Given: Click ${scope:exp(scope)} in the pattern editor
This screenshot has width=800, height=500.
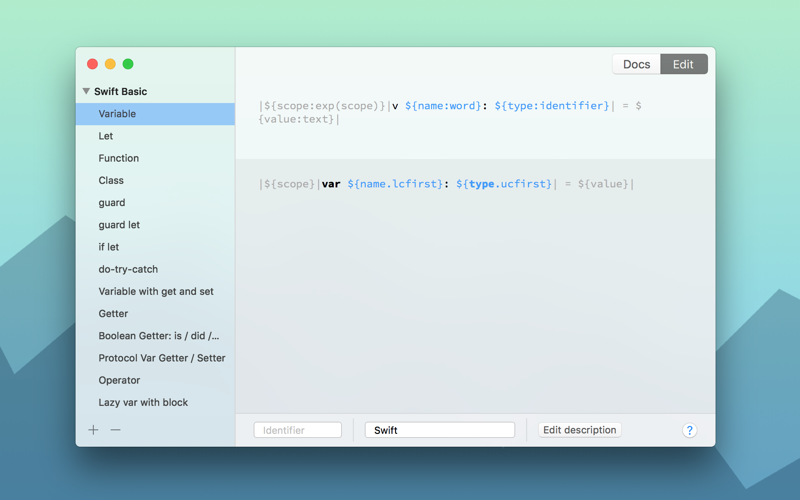Looking at the screenshot, I should 324,106.
